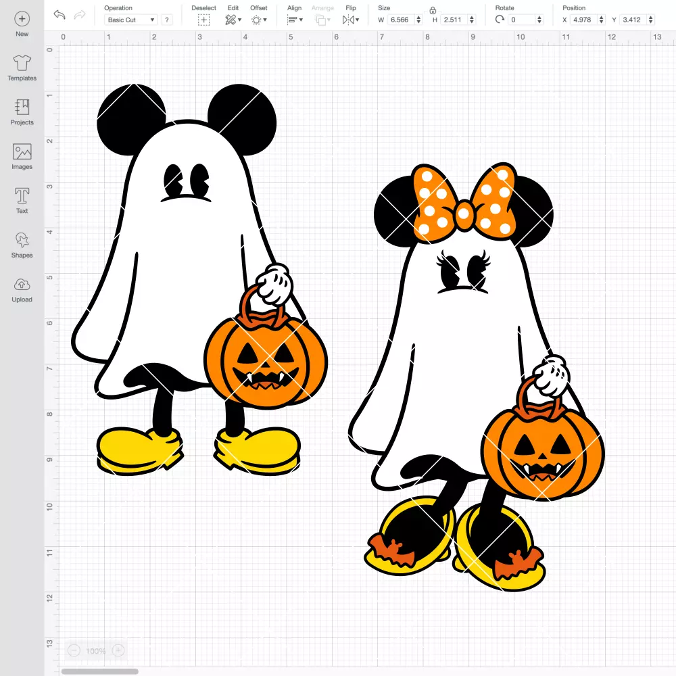Screen dimensions: 676x676
Task: Click the horizontal canvas scrollbar
Action: click(99, 671)
